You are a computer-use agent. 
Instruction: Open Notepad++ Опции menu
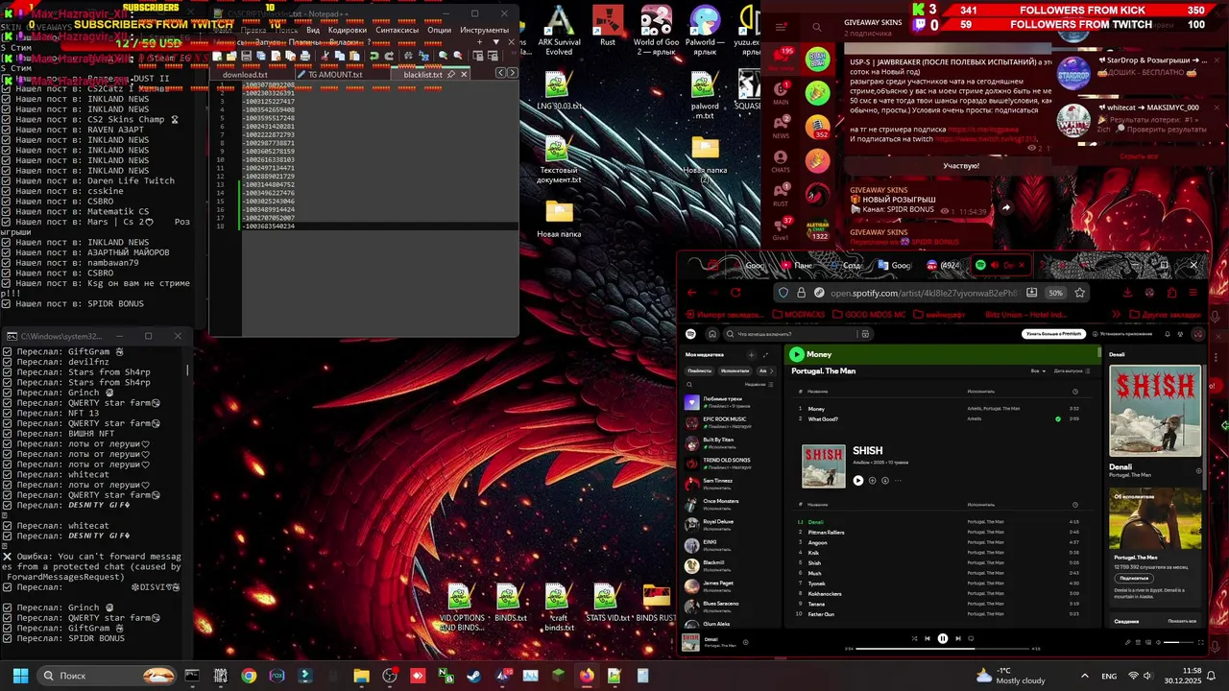point(440,30)
